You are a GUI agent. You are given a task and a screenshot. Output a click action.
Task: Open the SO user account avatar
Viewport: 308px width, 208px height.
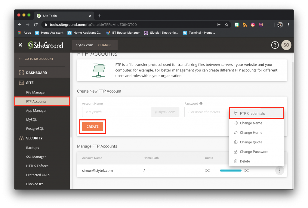tap(286, 45)
